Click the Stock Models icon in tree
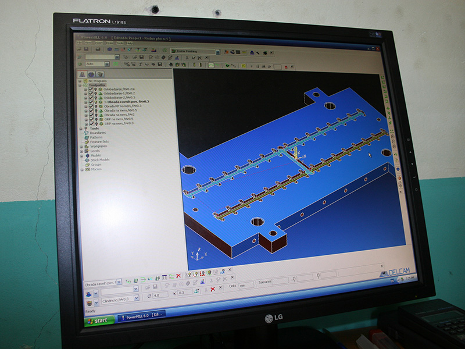The width and height of the screenshot is (465, 349). pyautogui.click(x=86, y=159)
